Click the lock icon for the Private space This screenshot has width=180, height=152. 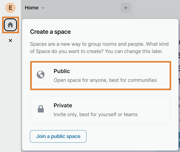coord(41,109)
